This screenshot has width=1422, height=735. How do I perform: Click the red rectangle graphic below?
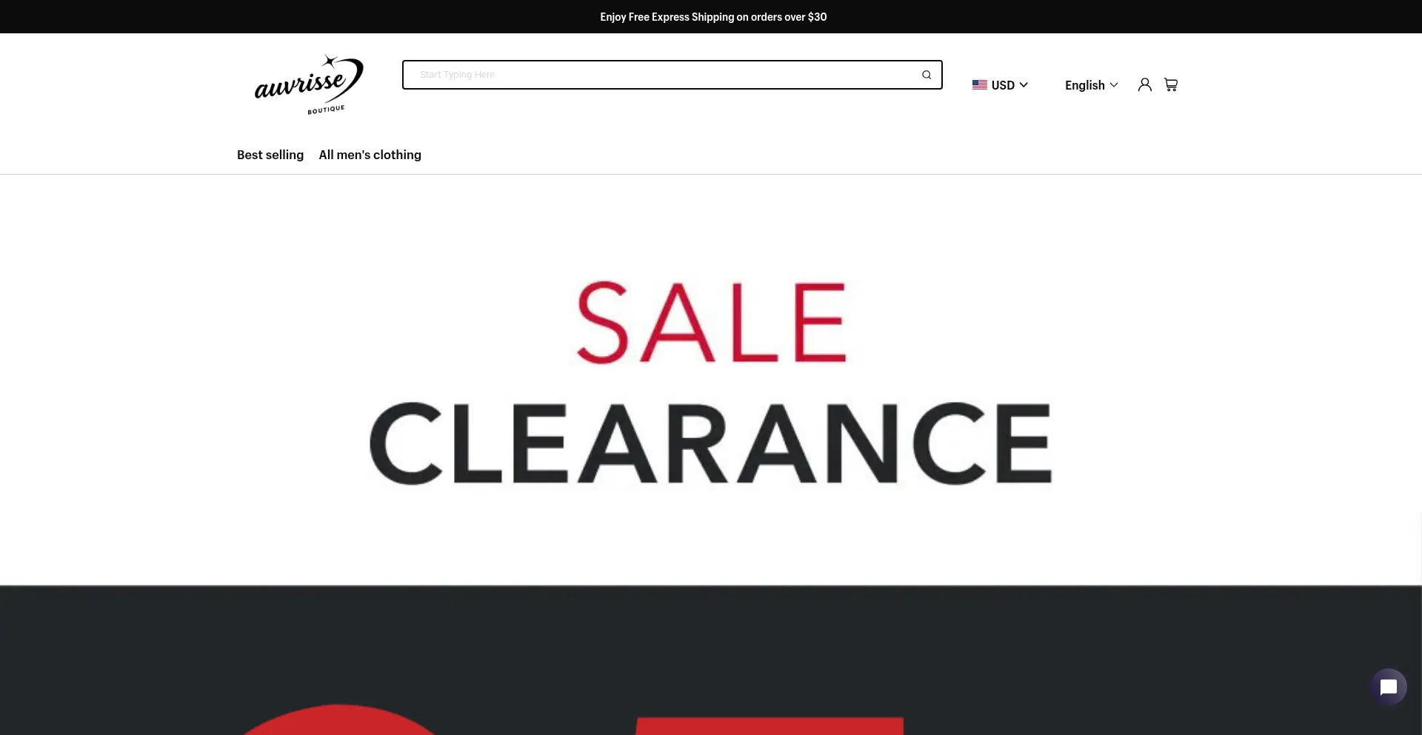tap(769, 725)
